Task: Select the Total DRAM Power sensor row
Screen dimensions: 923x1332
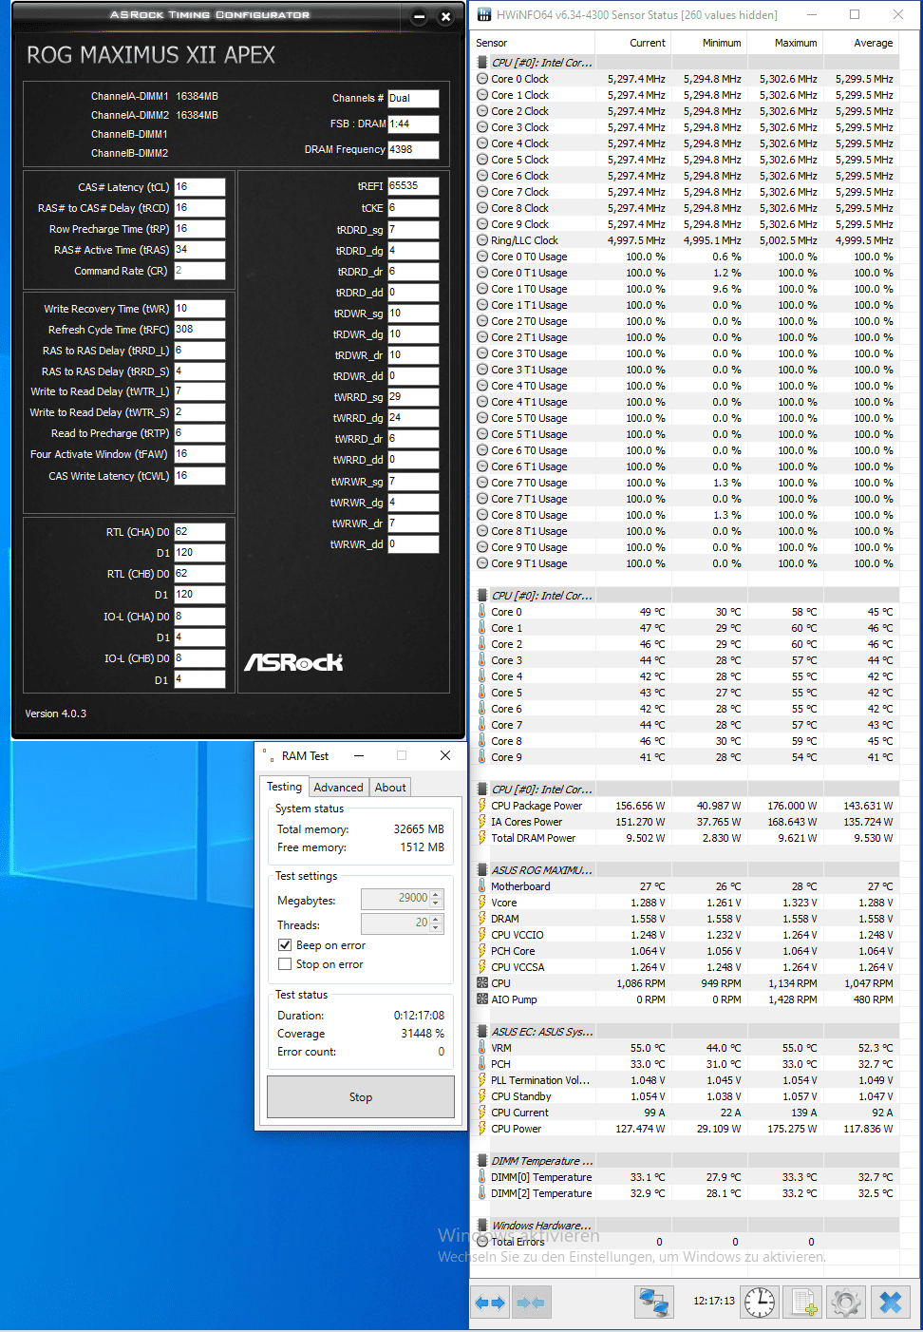Action: 686,838
